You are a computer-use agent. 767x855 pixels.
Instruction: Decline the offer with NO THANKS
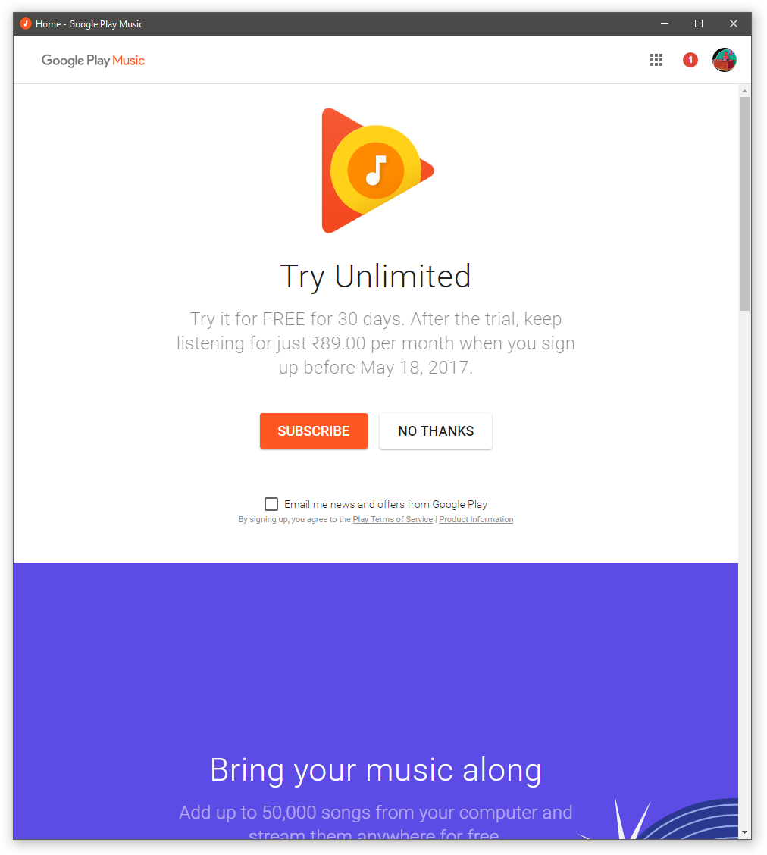coord(436,431)
